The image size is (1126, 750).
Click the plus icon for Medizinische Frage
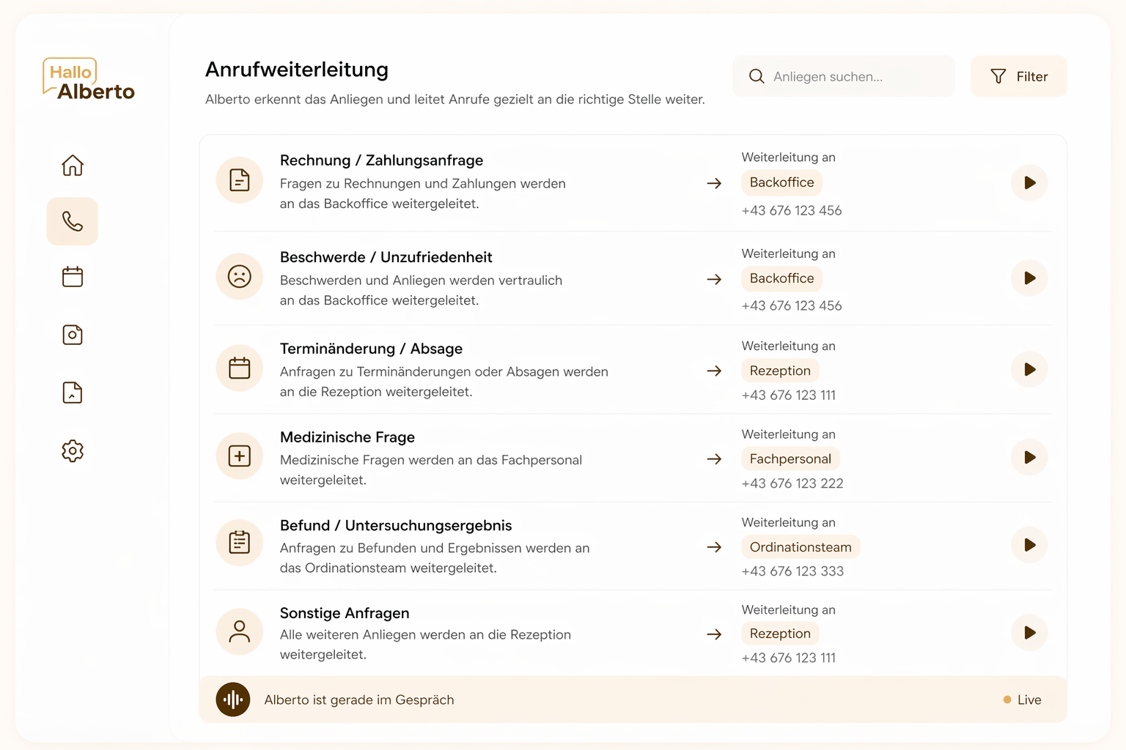(x=240, y=456)
